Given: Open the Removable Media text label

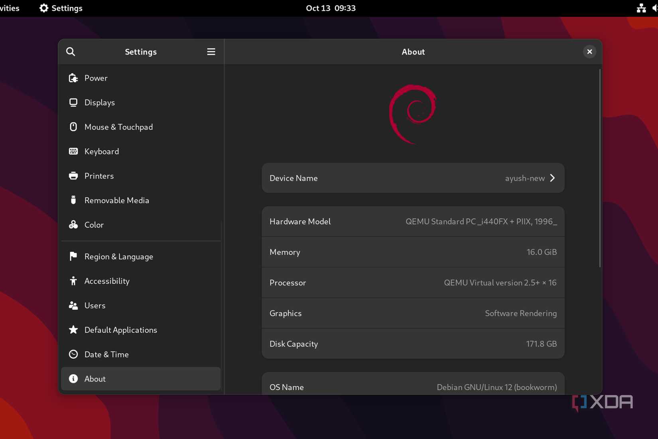Looking at the screenshot, I should coord(117,200).
